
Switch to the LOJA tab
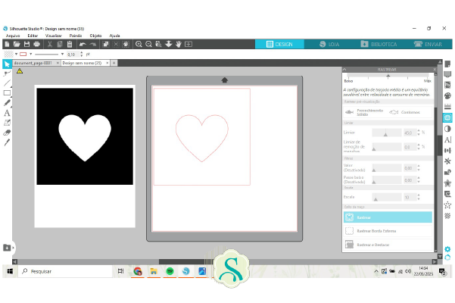329,44
